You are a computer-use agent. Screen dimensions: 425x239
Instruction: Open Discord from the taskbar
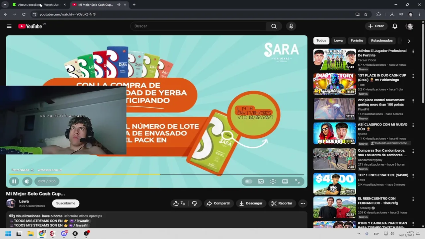[x=64, y=234]
